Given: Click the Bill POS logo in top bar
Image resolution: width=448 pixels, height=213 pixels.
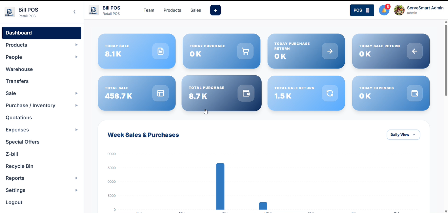Looking at the screenshot, I should 94,10.
